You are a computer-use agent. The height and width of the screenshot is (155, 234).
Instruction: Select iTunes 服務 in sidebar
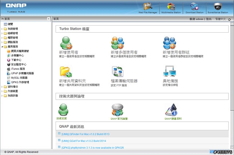click(x=18, y=69)
